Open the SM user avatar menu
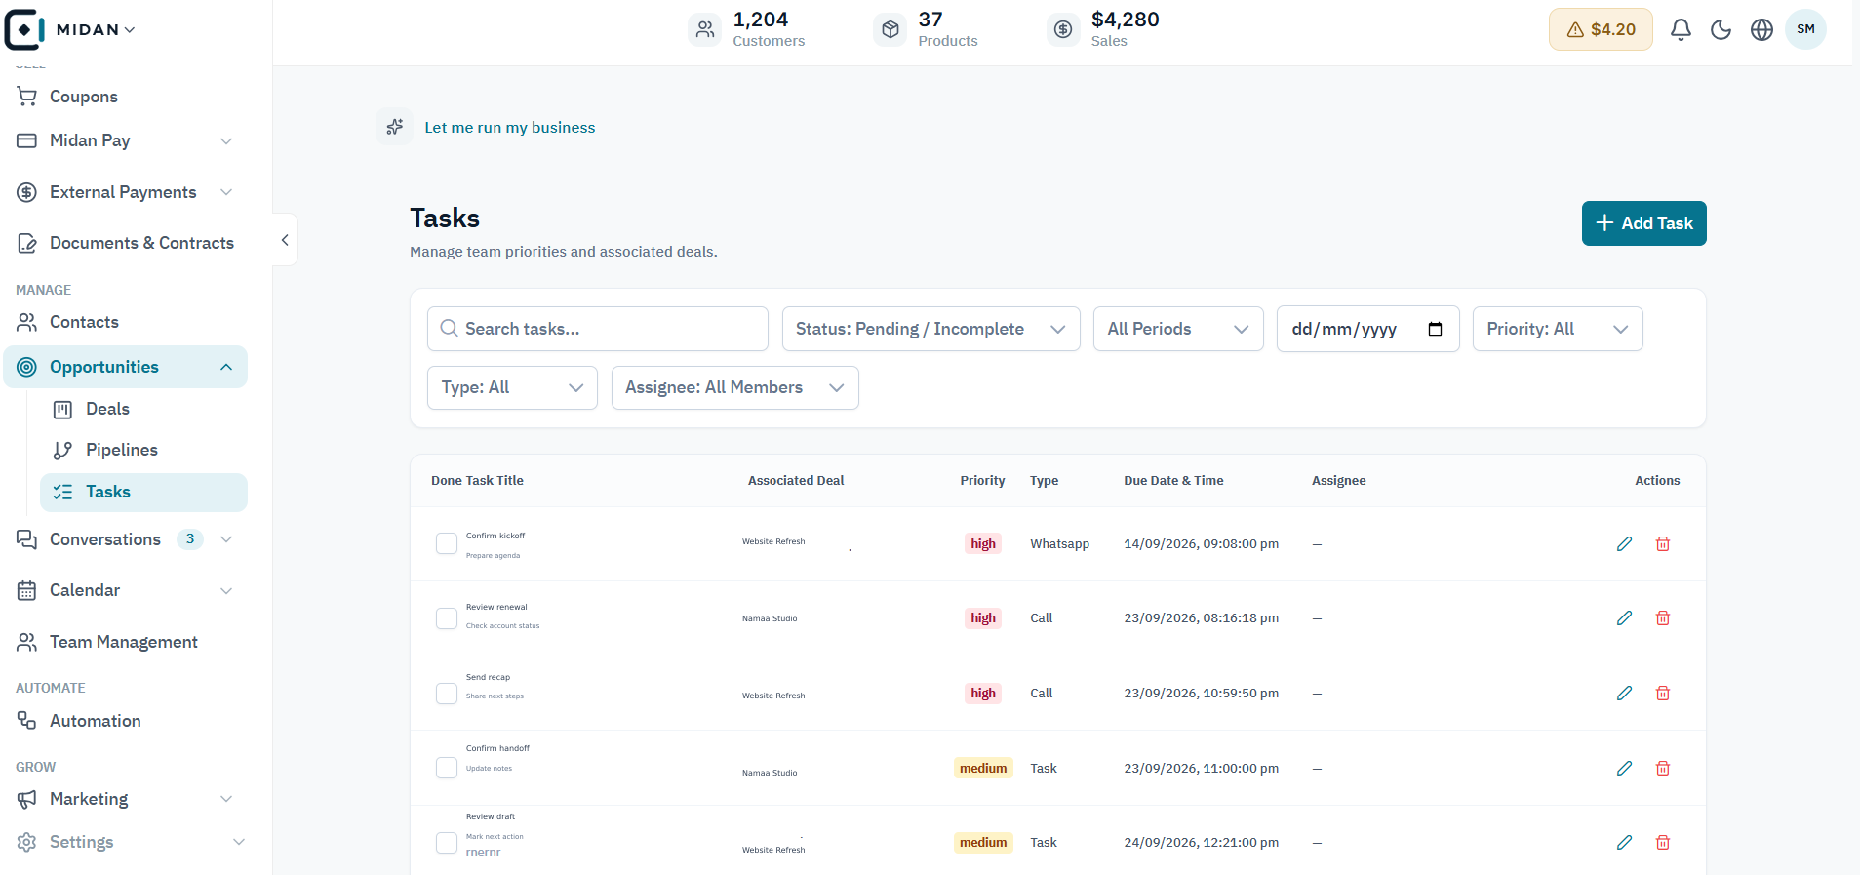The width and height of the screenshot is (1860, 875). click(x=1805, y=29)
